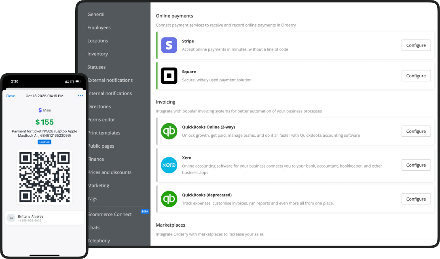Select Employees in the settings sidebar

[99, 28]
